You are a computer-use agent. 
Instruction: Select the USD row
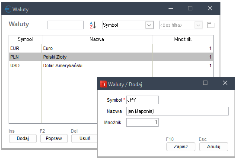click(x=111, y=65)
